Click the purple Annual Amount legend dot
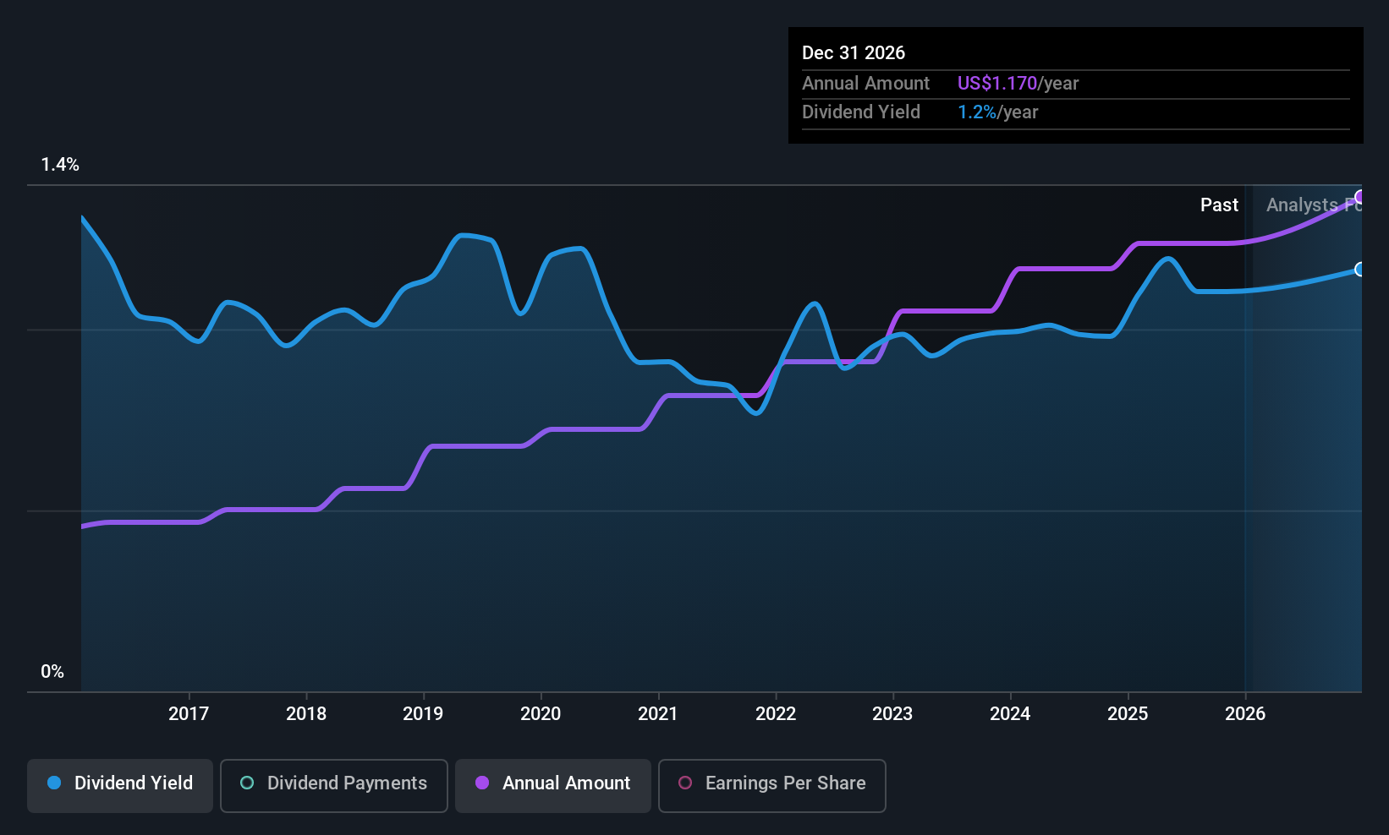This screenshot has width=1389, height=835. click(x=482, y=783)
